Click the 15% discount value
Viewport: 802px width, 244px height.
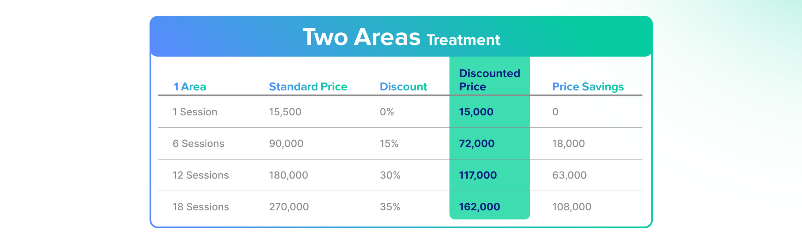pos(389,144)
